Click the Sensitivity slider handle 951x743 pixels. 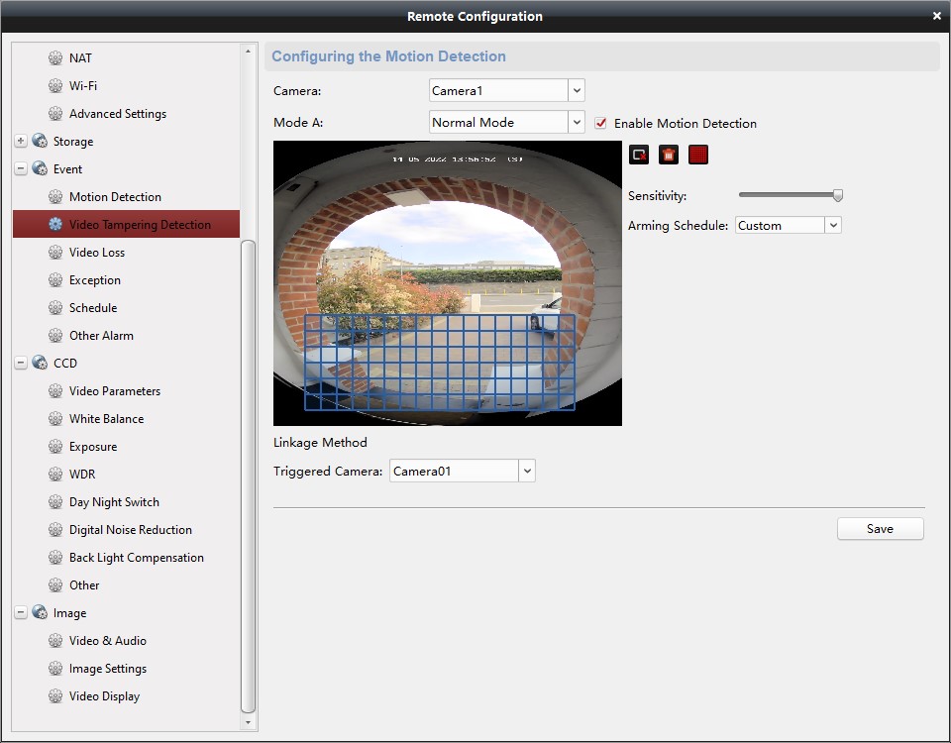pos(837,195)
